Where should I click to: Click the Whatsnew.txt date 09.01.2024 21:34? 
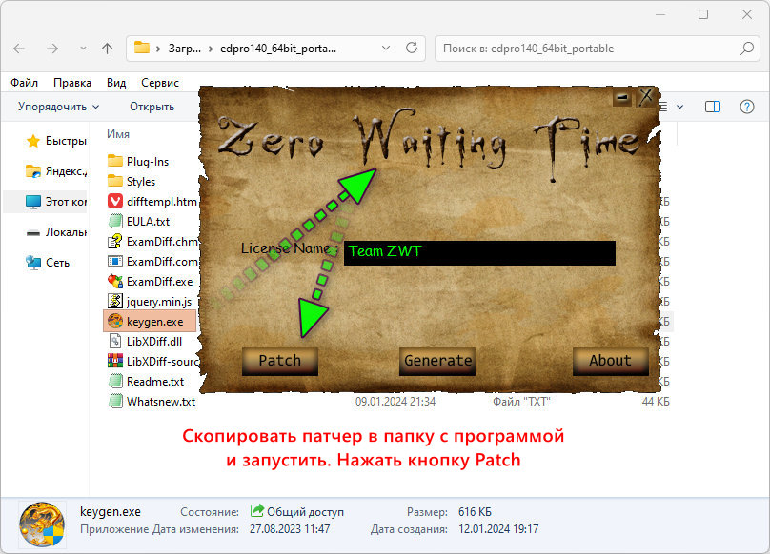click(x=395, y=402)
